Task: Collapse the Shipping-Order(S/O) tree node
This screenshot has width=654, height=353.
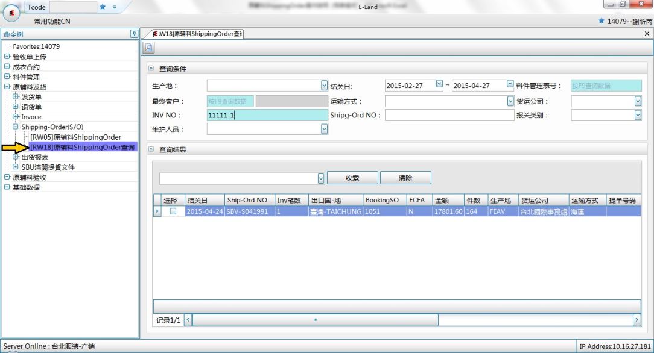Action: (16, 127)
